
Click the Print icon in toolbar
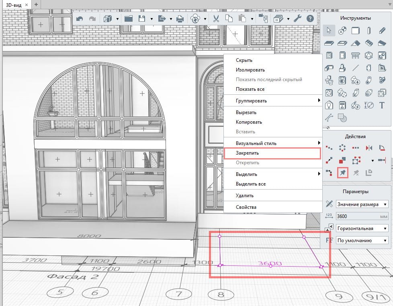pos(180,18)
